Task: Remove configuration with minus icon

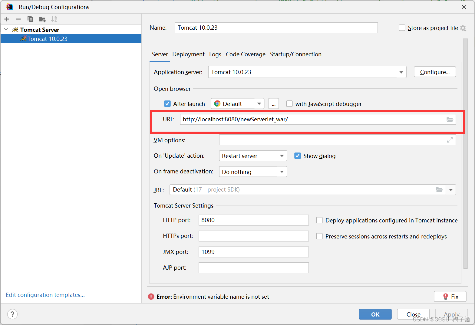Action: tap(18, 19)
